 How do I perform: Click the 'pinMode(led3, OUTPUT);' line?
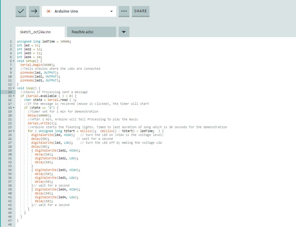(x=40, y=80)
